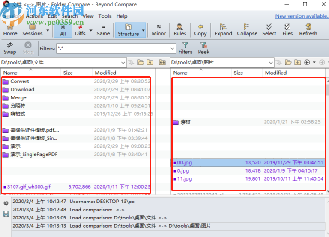Open the Tools menu
This screenshot has height=237, width=329.
tap(105, 16)
